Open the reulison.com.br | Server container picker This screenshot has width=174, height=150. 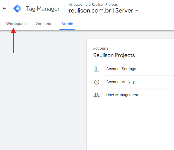pos(101,11)
